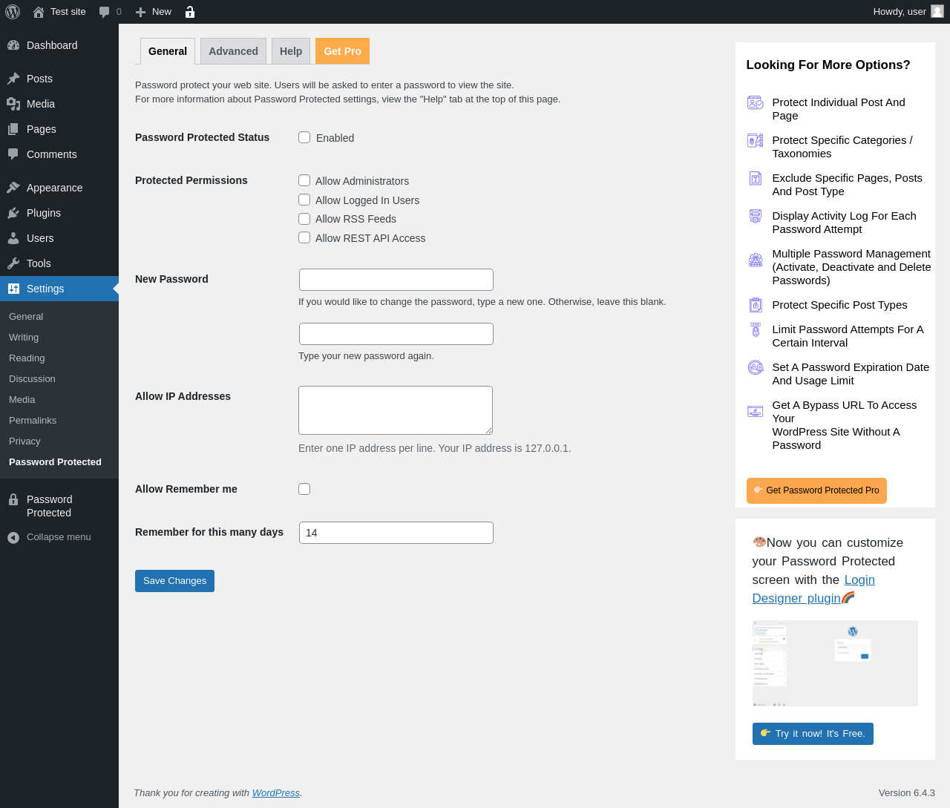Open the Tools wrench icon in sidebar
Image resolution: width=950 pixels, height=808 pixels.
[13, 263]
